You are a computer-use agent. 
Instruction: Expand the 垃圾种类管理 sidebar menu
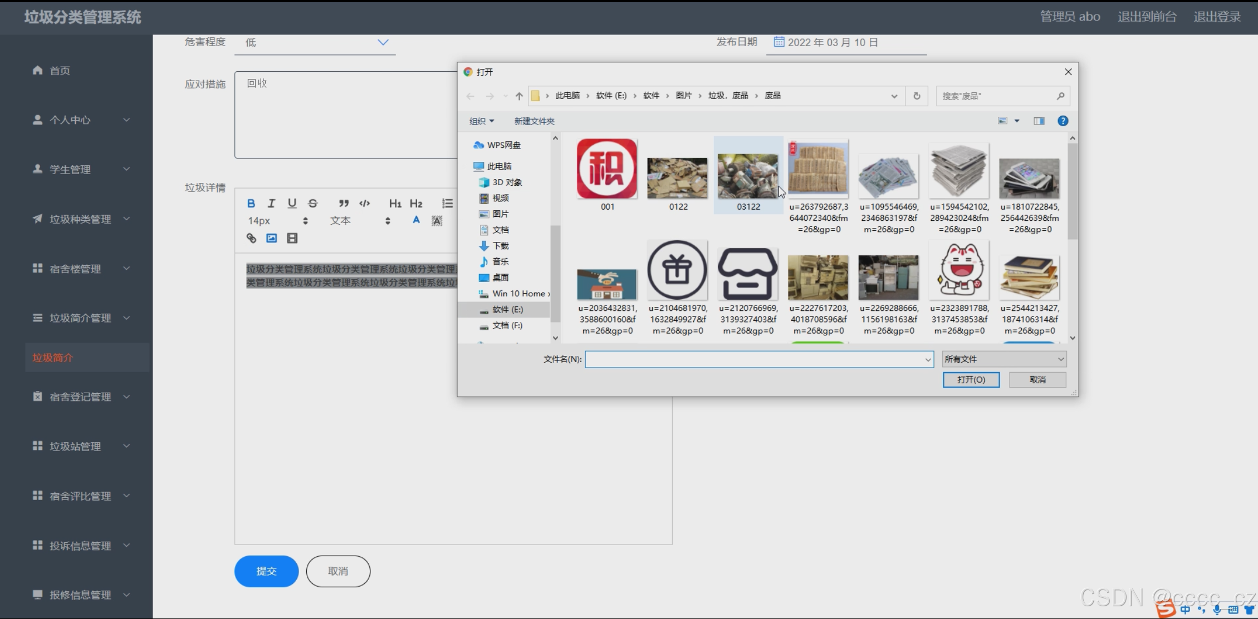pos(80,219)
